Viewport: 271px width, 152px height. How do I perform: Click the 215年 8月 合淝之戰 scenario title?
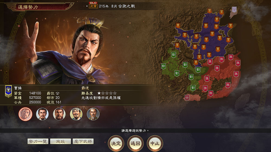click(117, 6)
